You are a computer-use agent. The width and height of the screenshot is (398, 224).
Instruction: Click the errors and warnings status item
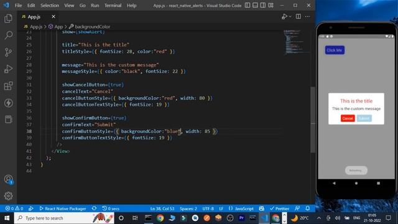14,208
